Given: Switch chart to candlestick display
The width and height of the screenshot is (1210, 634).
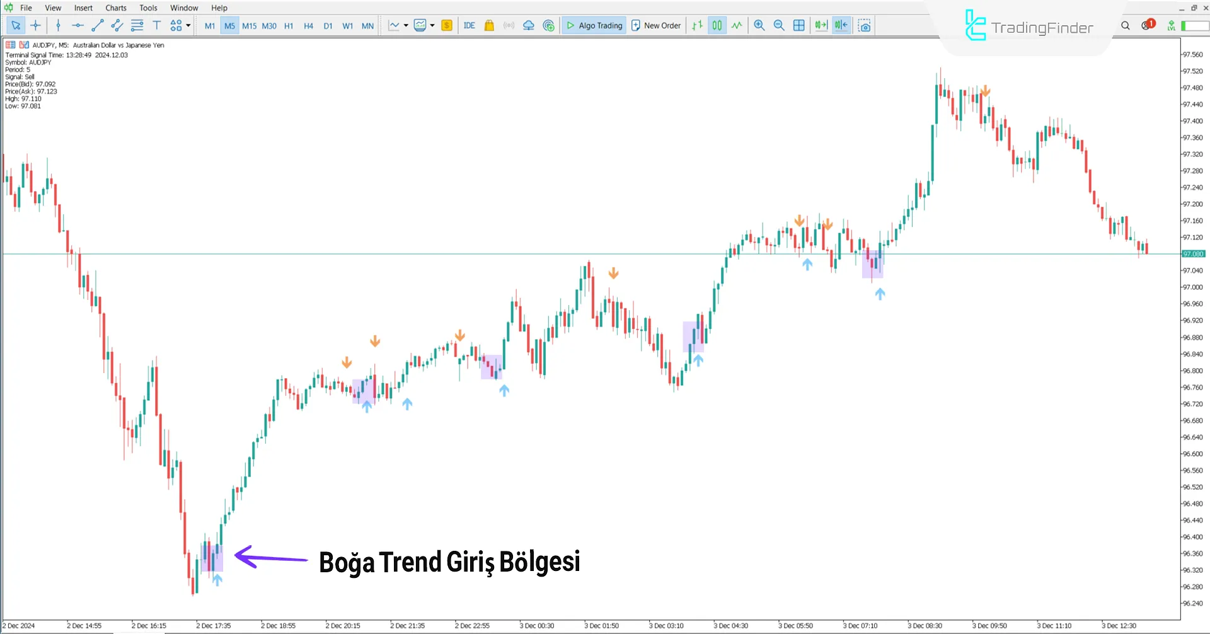Looking at the screenshot, I should point(717,25).
